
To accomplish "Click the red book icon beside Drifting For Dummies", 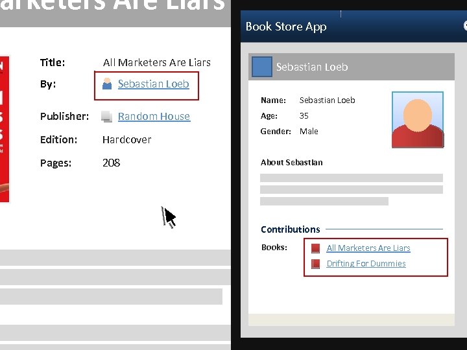I will (315, 264).
